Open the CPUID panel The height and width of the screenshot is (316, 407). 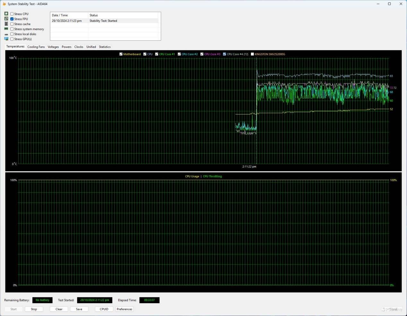tap(104, 309)
